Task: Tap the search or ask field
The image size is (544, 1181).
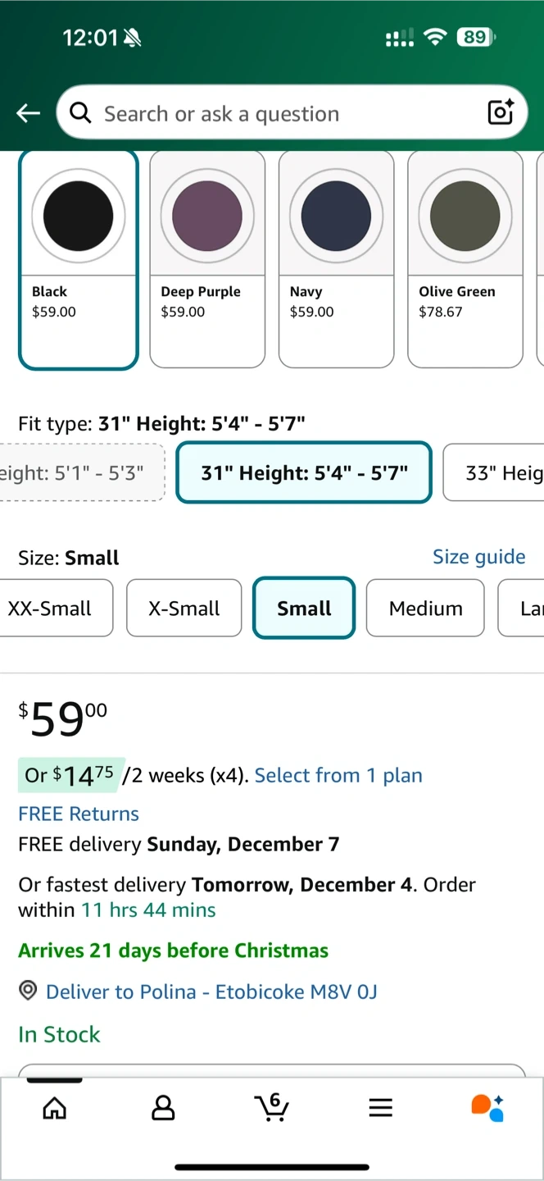Action: coord(279,113)
